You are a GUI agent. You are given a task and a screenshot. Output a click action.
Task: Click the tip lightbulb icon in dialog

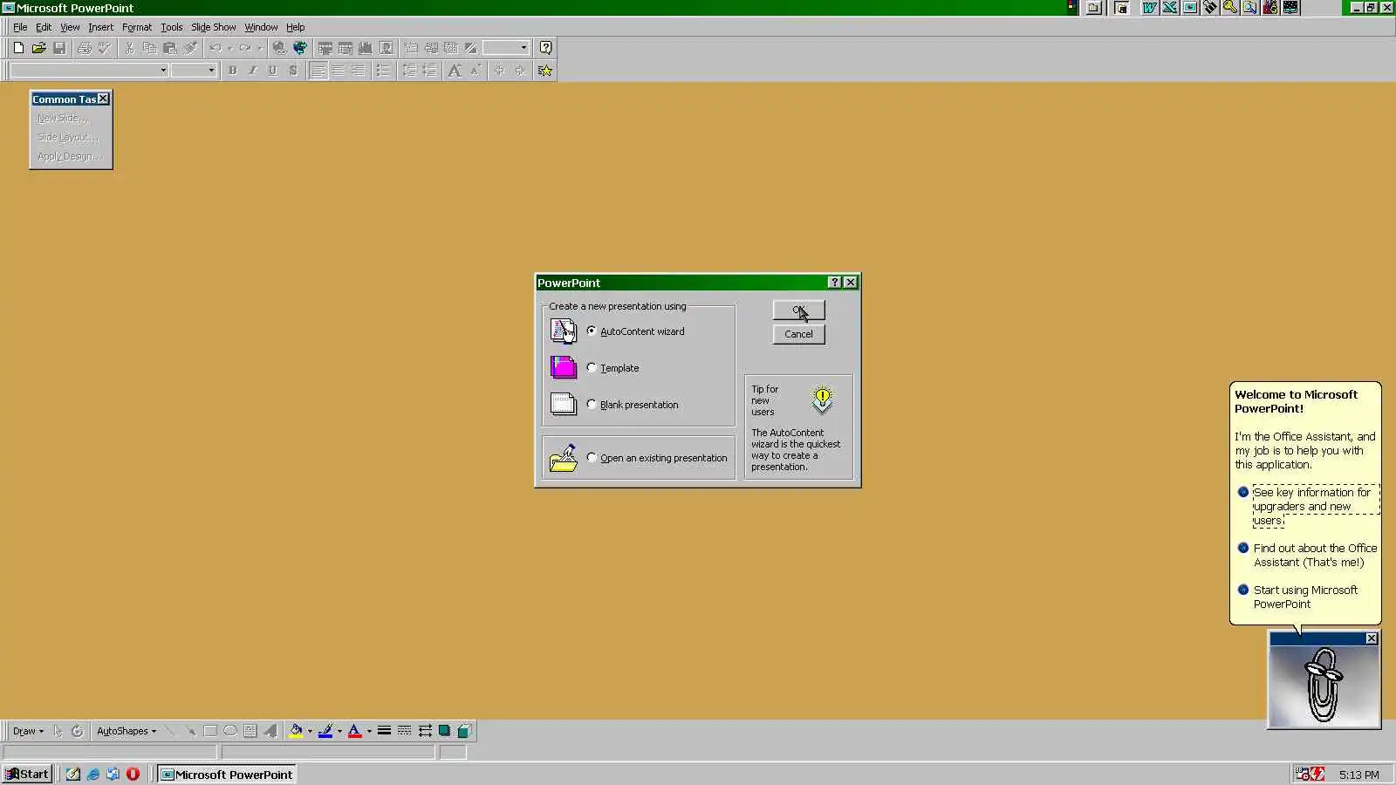click(x=822, y=399)
